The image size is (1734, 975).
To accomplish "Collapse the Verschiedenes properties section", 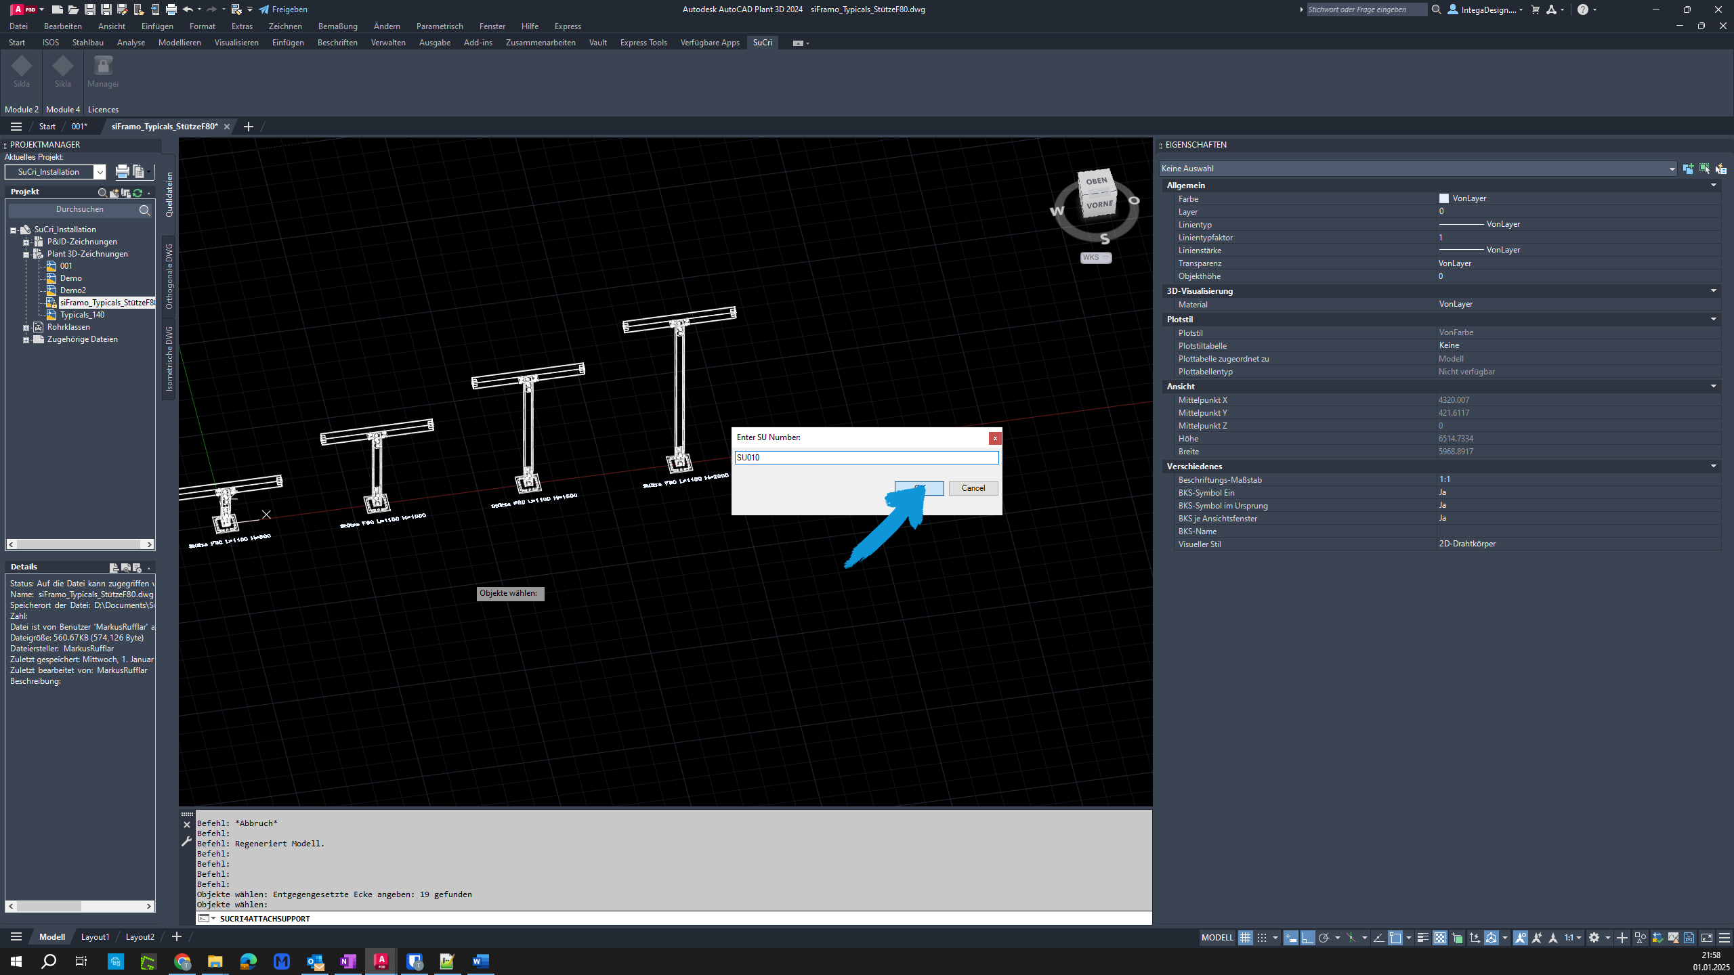I will 1714,467.
